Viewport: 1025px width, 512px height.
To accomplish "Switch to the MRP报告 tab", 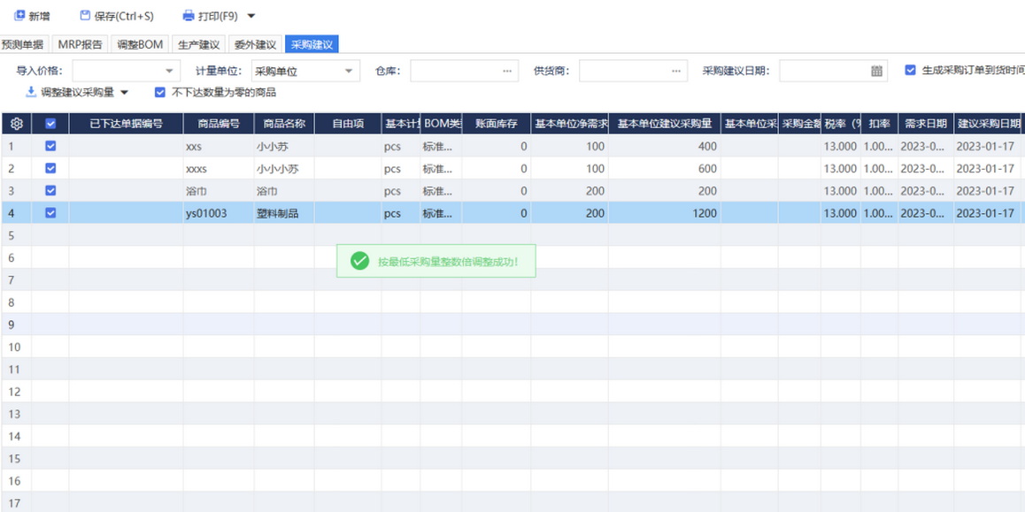I will (x=80, y=44).
